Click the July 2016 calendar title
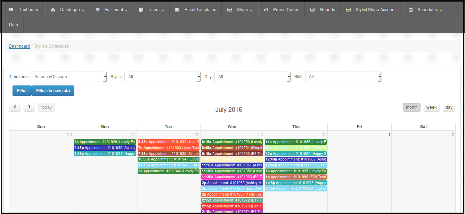465x214 pixels. point(229,110)
